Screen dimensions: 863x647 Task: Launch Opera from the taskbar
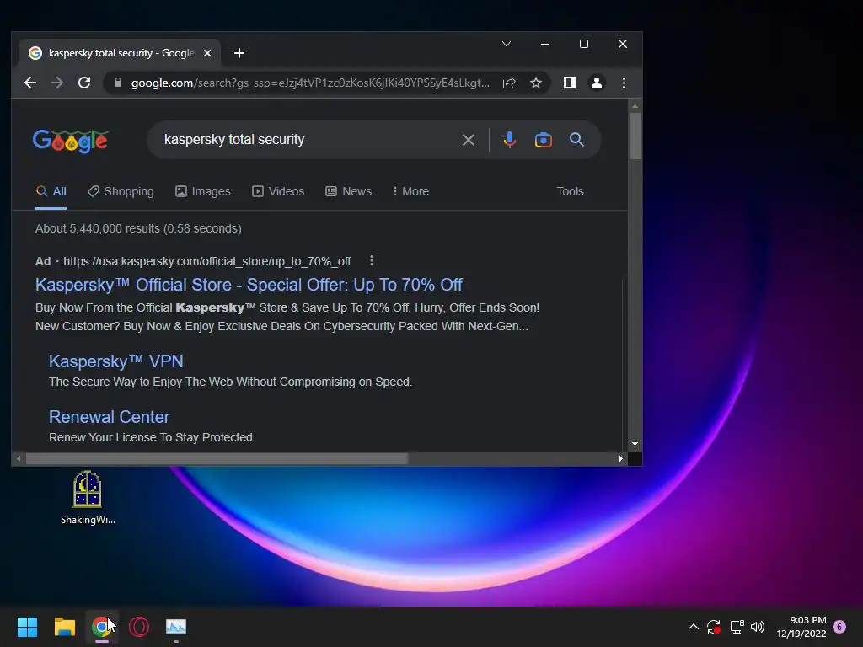139,627
